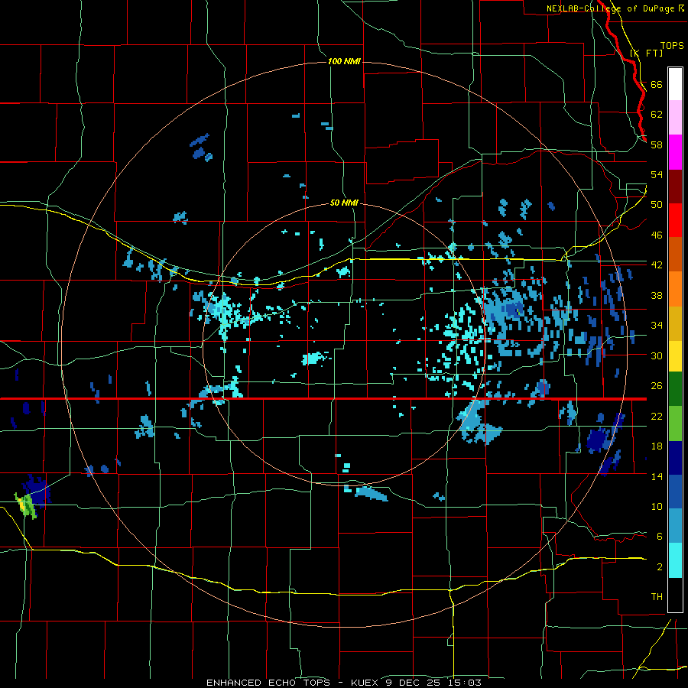Screen dimensions: 688x688
Task: Click the 'KUEX' radar site identifier
Action: [366, 683]
